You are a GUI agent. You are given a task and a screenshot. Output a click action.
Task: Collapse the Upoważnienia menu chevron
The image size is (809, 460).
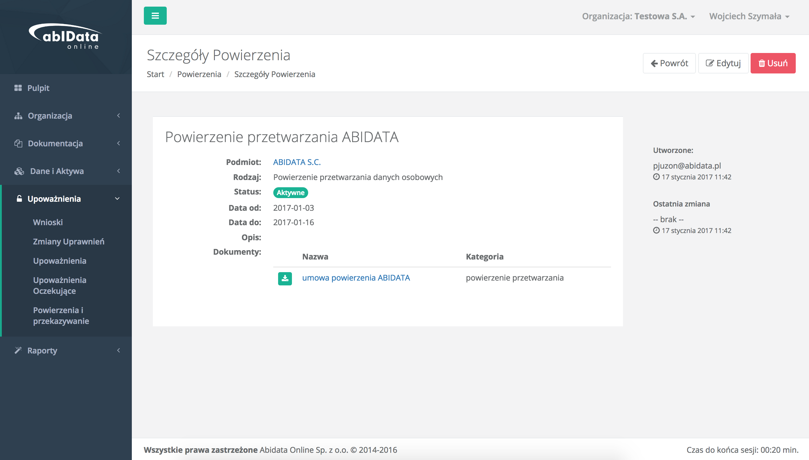(117, 199)
